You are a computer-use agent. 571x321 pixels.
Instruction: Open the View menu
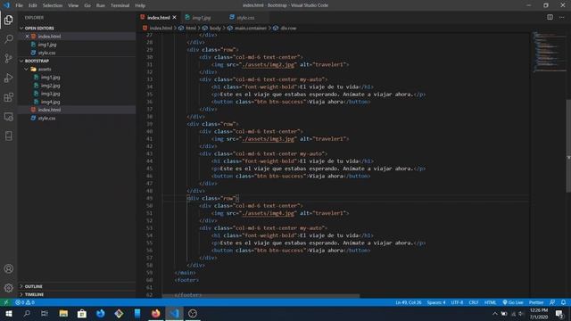(73, 5)
